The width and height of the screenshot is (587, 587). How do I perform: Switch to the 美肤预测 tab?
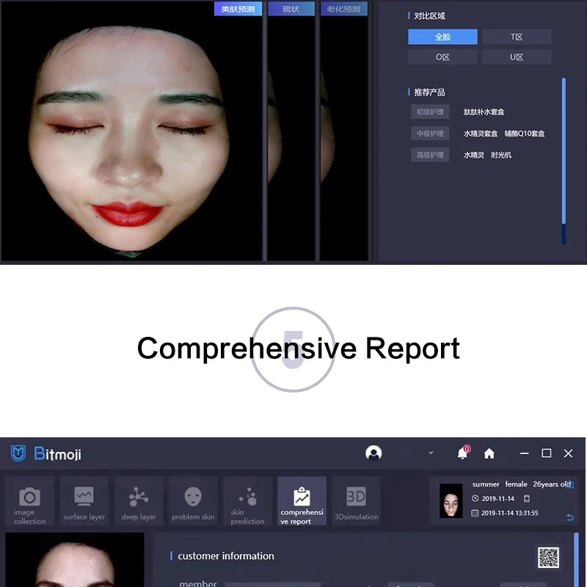click(x=238, y=9)
